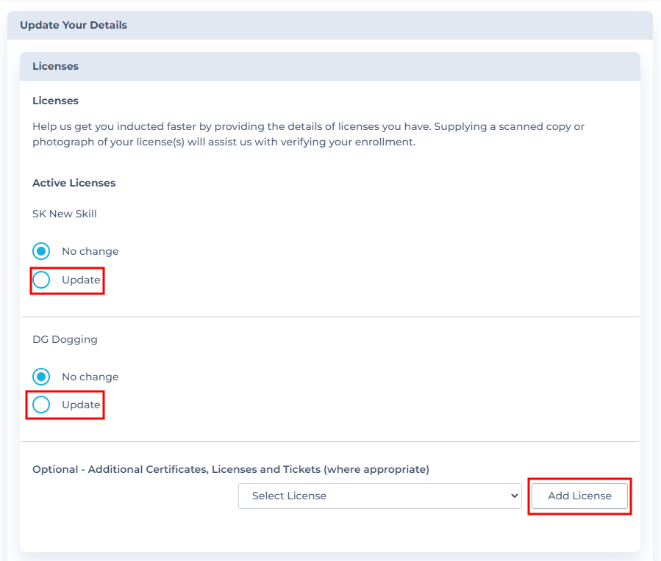The height and width of the screenshot is (561, 661).
Task: Click the help text about scanned license copies
Action: tap(309, 134)
